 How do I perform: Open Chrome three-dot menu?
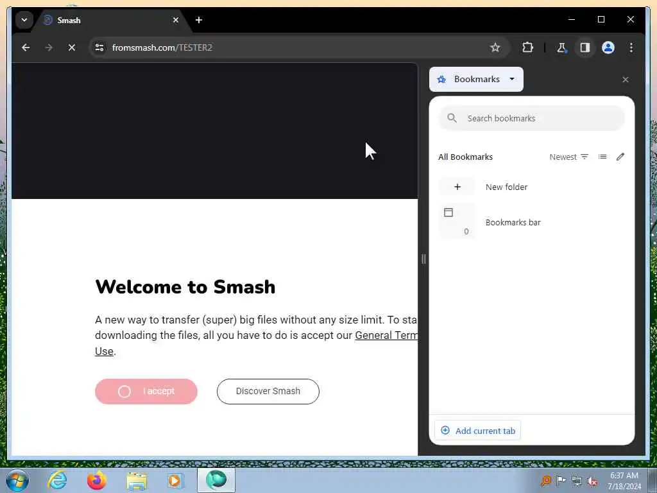(x=631, y=48)
